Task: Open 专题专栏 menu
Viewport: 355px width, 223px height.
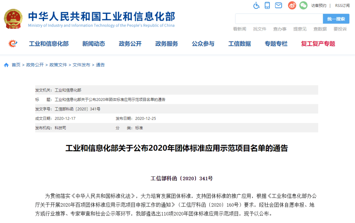Action: coord(276,44)
